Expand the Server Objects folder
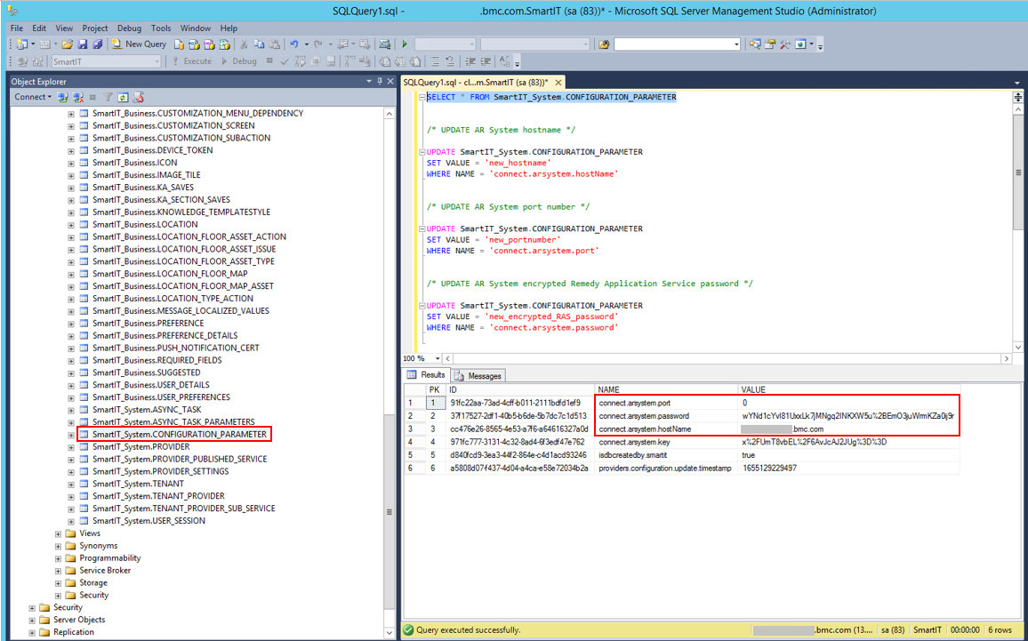The height and width of the screenshot is (641, 1028). (x=32, y=620)
